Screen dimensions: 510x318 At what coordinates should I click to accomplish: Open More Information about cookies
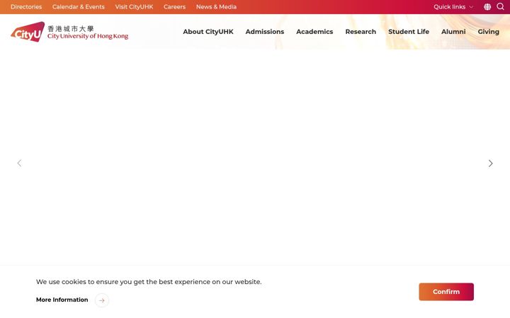click(x=62, y=300)
